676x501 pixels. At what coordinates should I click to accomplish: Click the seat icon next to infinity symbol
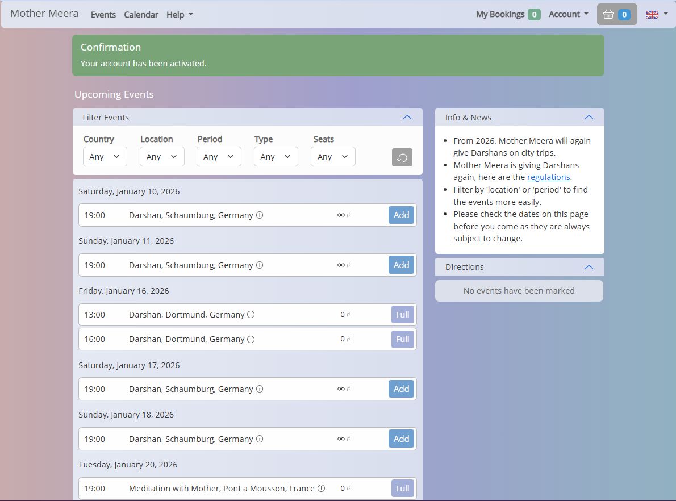coord(348,215)
